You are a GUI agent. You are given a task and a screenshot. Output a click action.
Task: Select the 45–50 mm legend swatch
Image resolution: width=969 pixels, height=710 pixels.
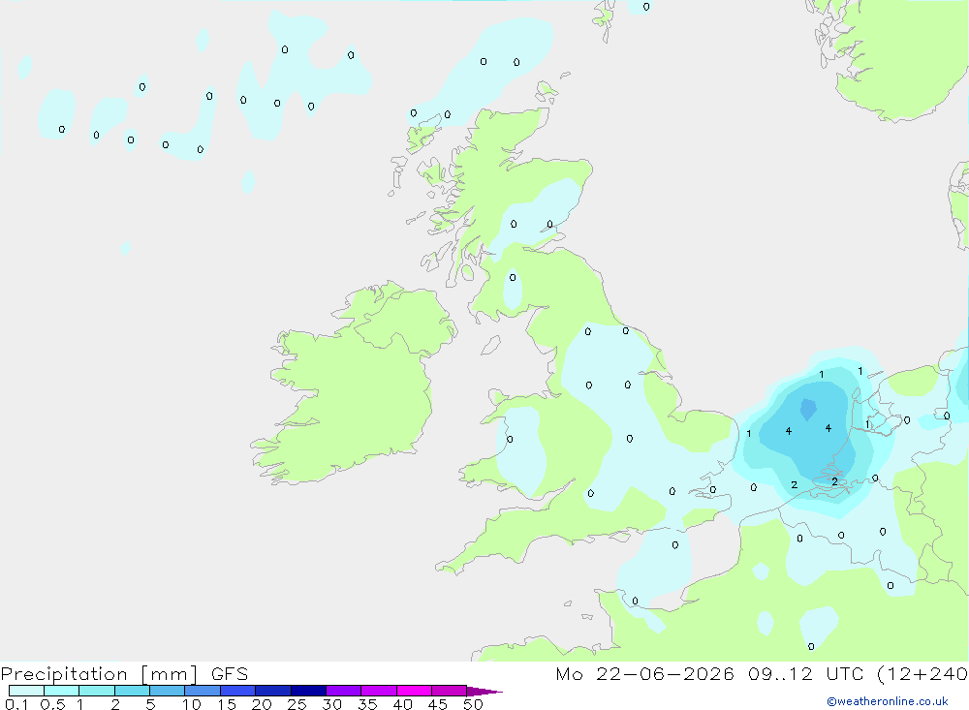click(449, 691)
